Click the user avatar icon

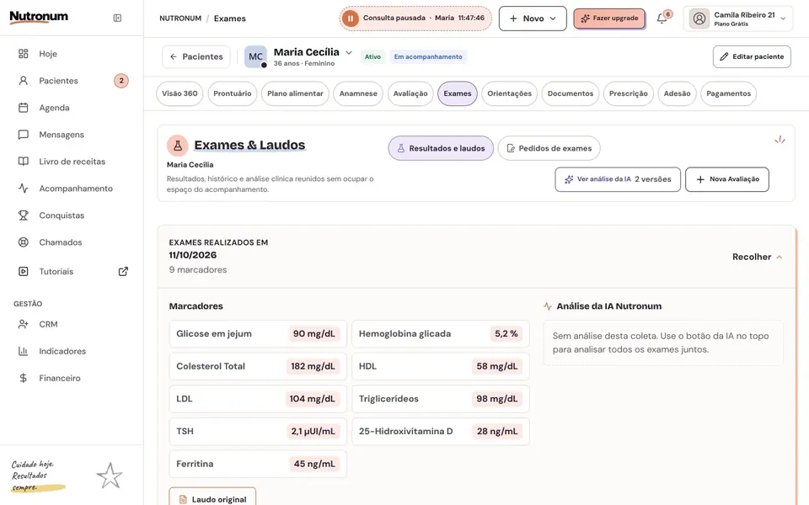(699, 19)
